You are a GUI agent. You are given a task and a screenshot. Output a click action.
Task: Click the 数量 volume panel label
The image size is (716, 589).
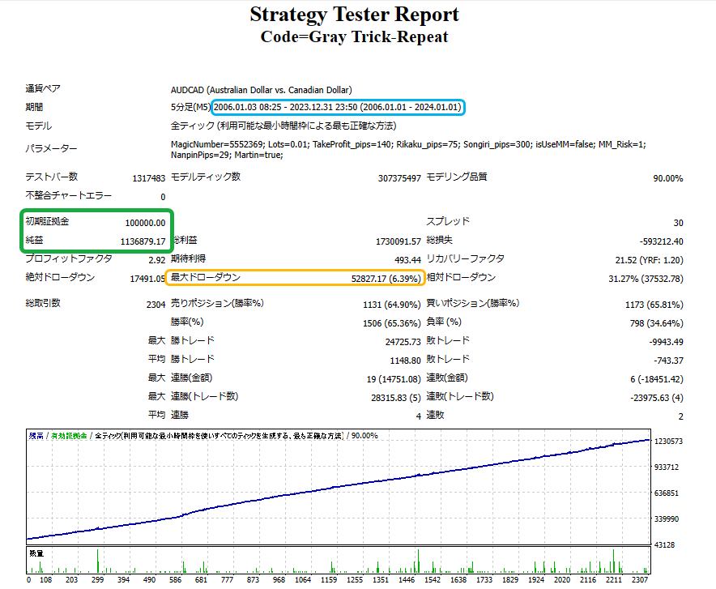click(x=36, y=553)
